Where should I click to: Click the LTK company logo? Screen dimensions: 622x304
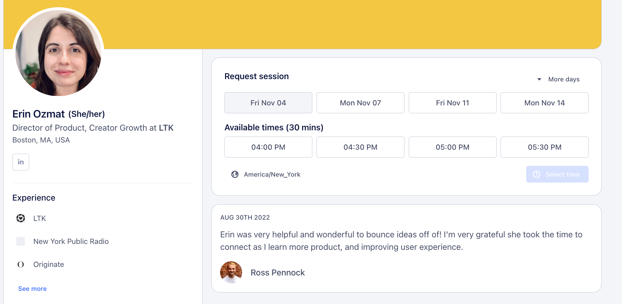pyautogui.click(x=21, y=218)
